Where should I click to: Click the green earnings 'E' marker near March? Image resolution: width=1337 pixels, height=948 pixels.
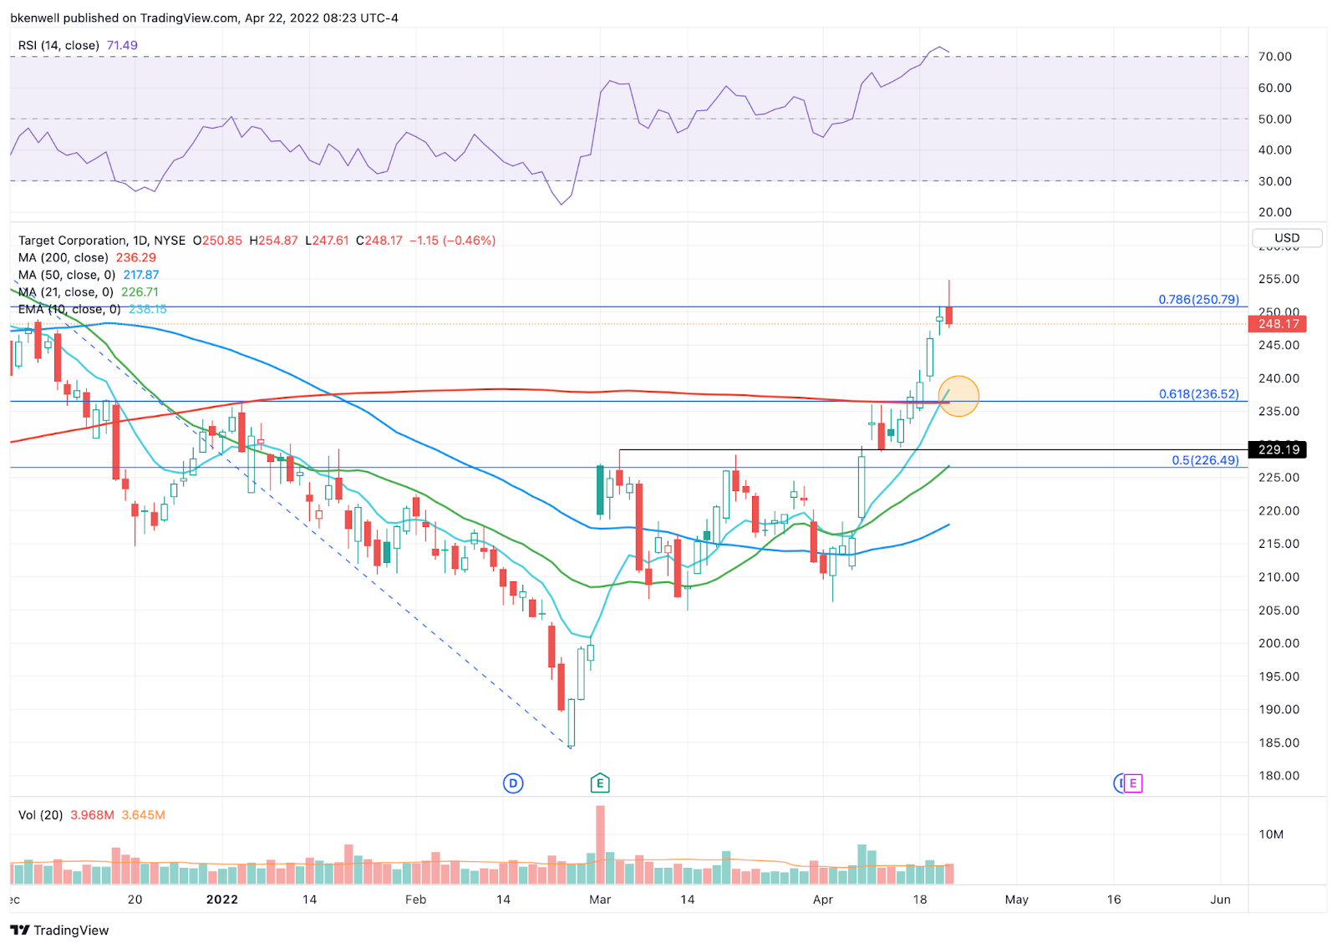[599, 783]
